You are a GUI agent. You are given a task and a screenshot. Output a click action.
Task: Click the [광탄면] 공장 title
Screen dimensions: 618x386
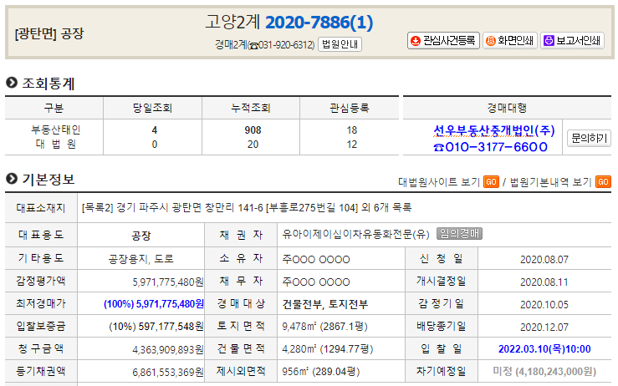pyautogui.click(x=49, y=33)
